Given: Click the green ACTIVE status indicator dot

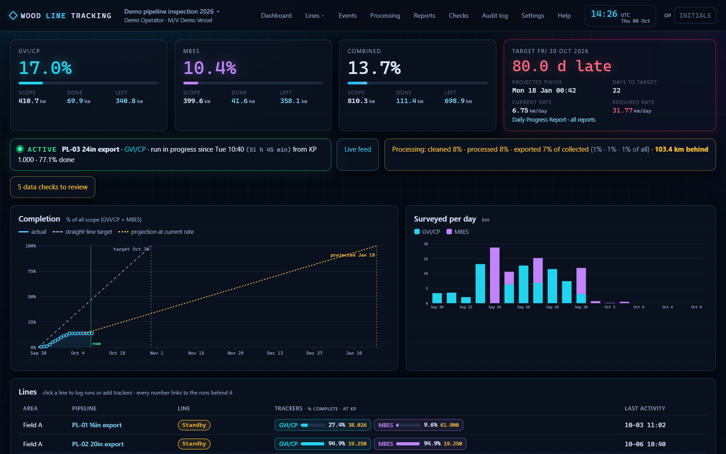Looking at the screenshot, I should pyautogui.click(x=20, y=149).
